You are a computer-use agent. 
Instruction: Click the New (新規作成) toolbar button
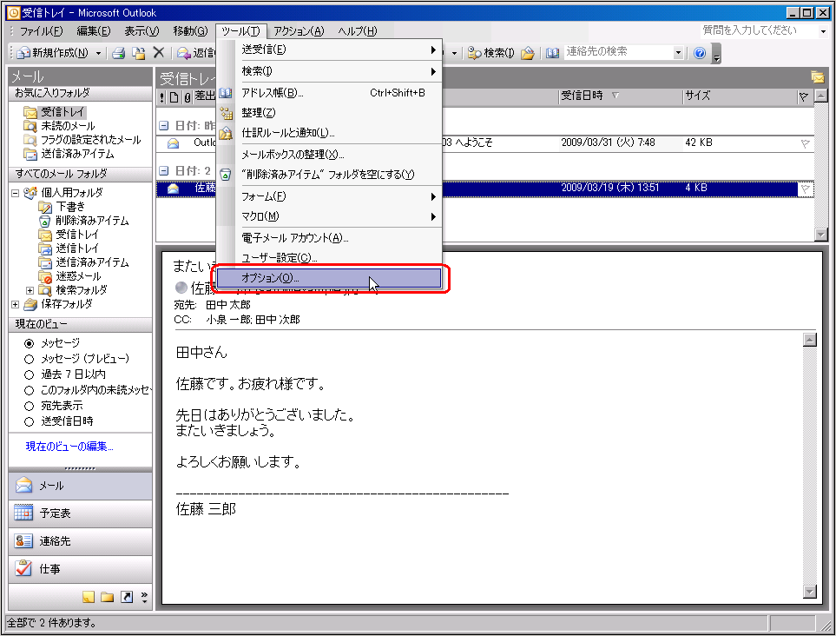(53, 53)
